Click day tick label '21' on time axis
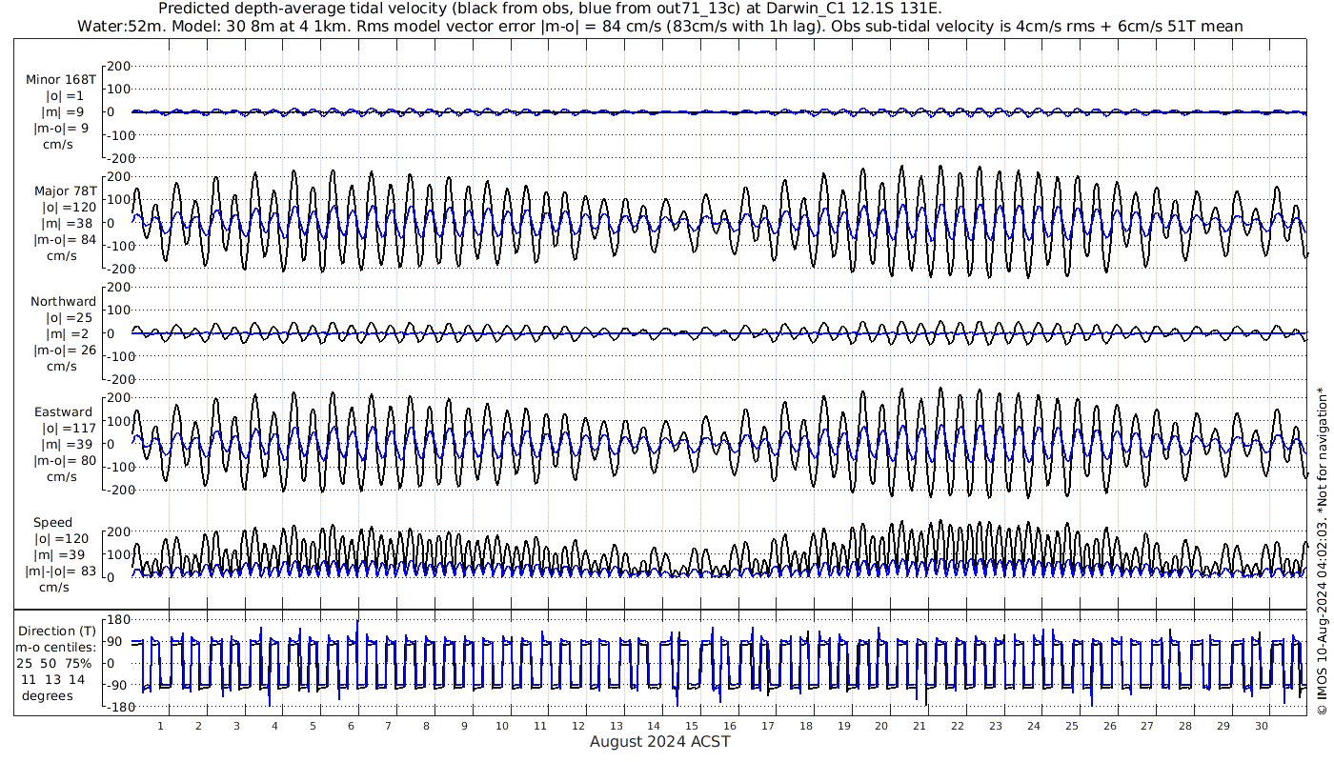 click(x=920, y=726)
